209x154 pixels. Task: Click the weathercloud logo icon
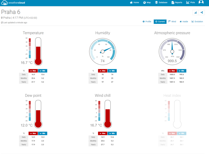[5, 3]
